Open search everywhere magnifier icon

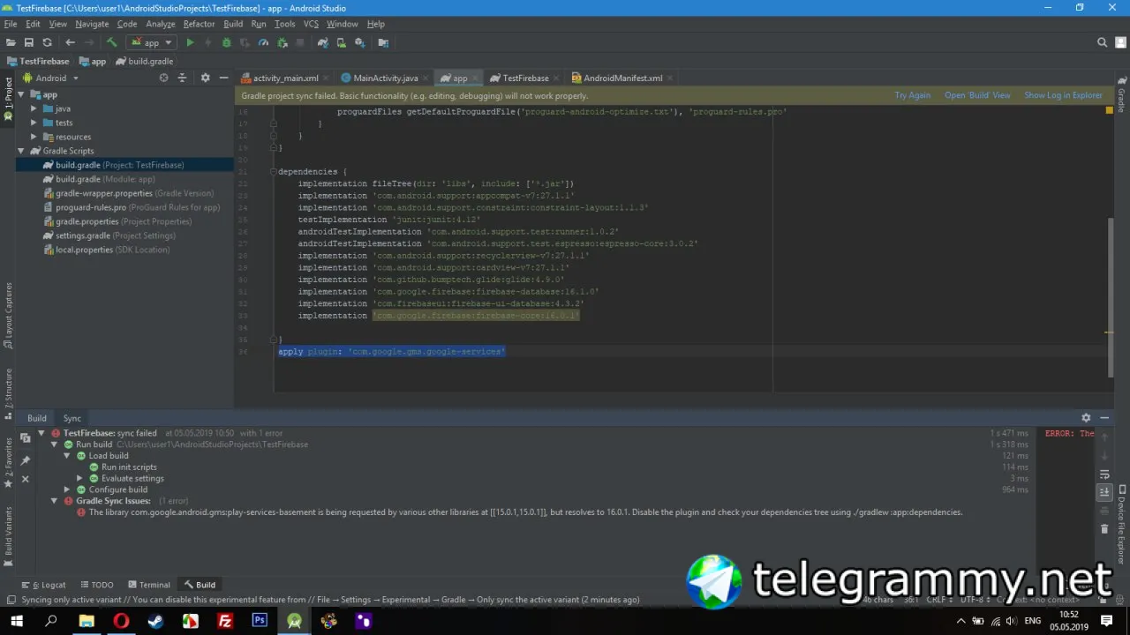(x=1102, y=42)
